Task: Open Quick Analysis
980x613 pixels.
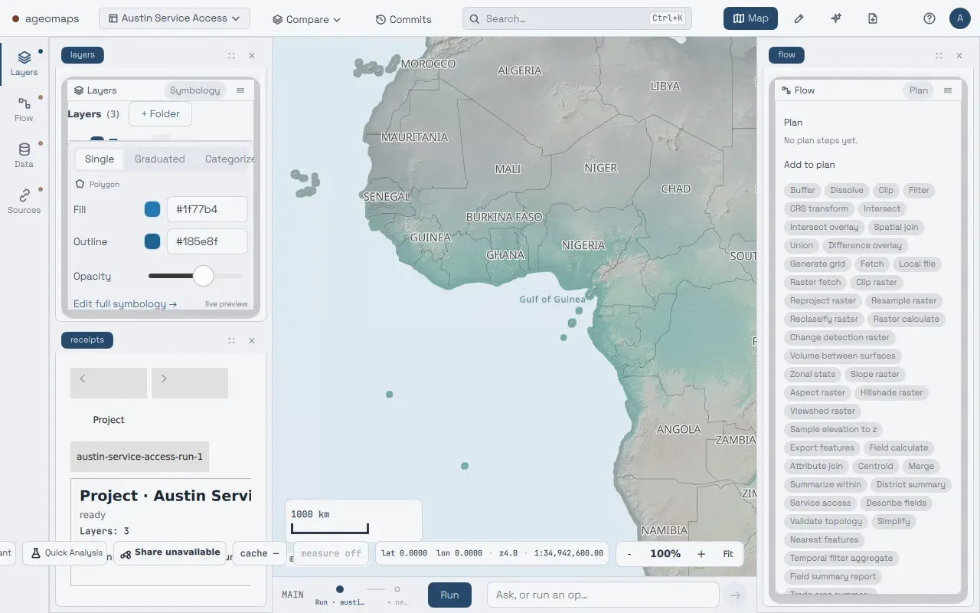Action: [x=64, y=553]
